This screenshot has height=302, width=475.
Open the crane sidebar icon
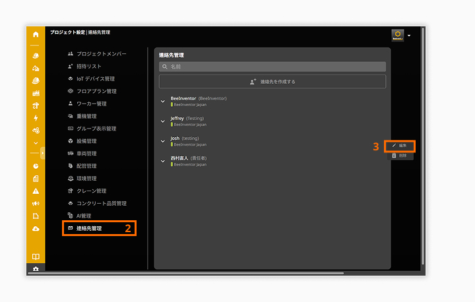tap(36, 106)
